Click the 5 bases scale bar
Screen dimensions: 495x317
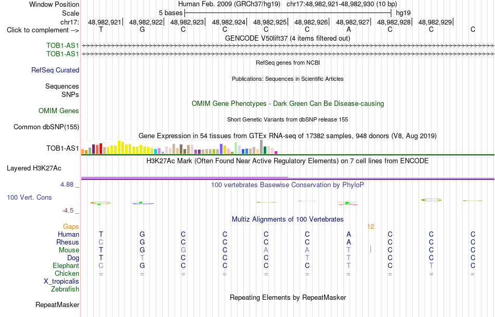(x=288, y=13)
